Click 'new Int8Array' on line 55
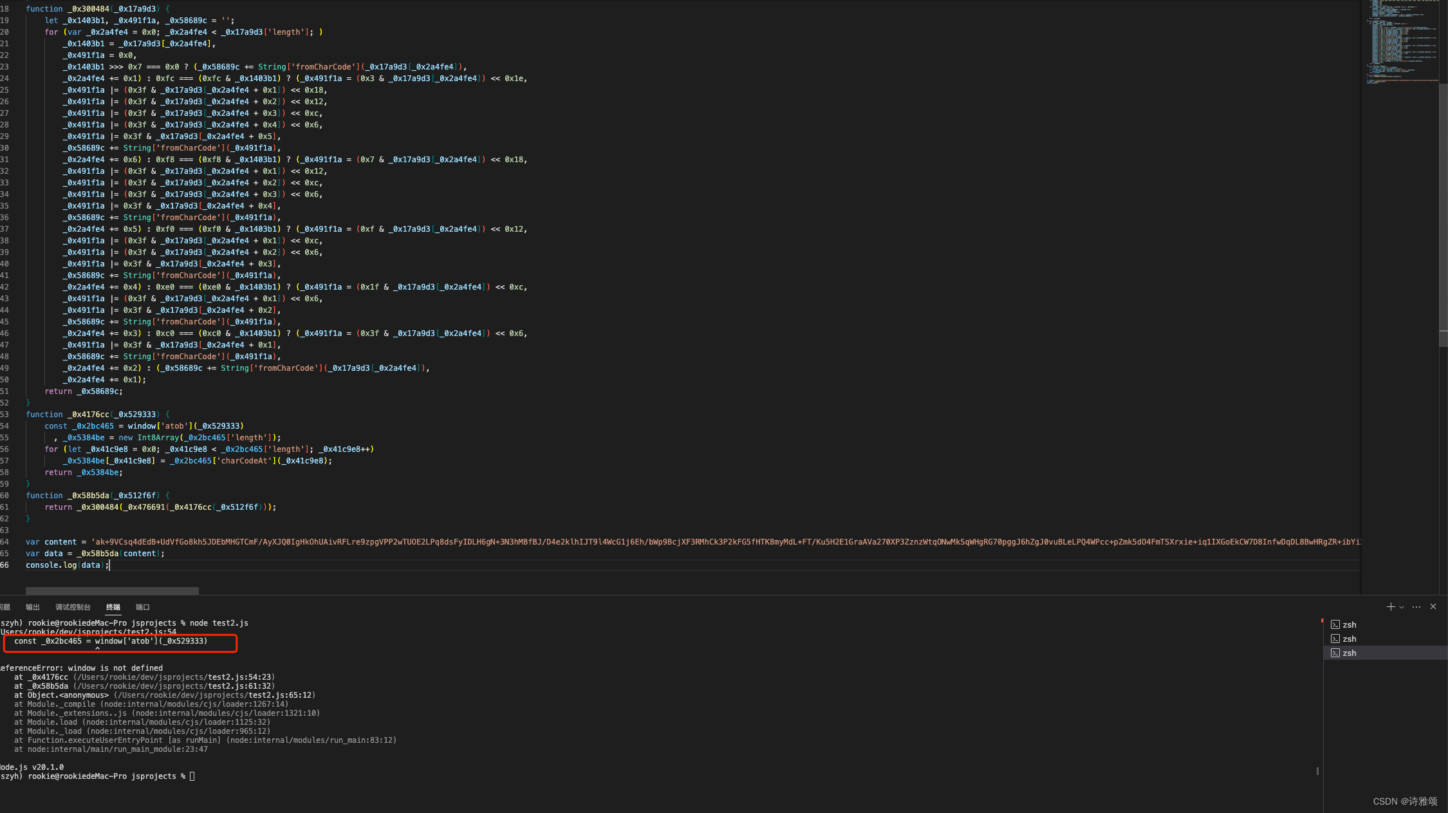 click(149, 438)
